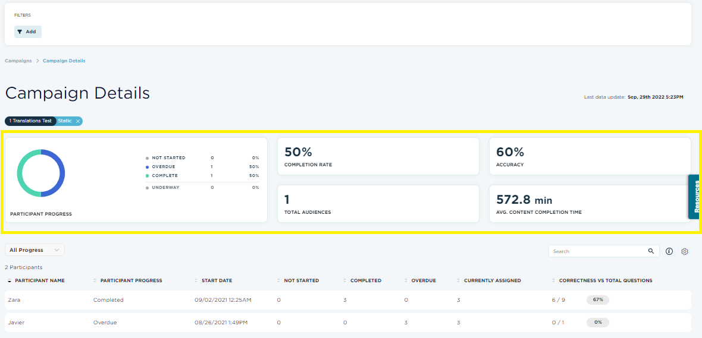
Task: Click the blue Overdue donut segment
Action: coord(62,173)
